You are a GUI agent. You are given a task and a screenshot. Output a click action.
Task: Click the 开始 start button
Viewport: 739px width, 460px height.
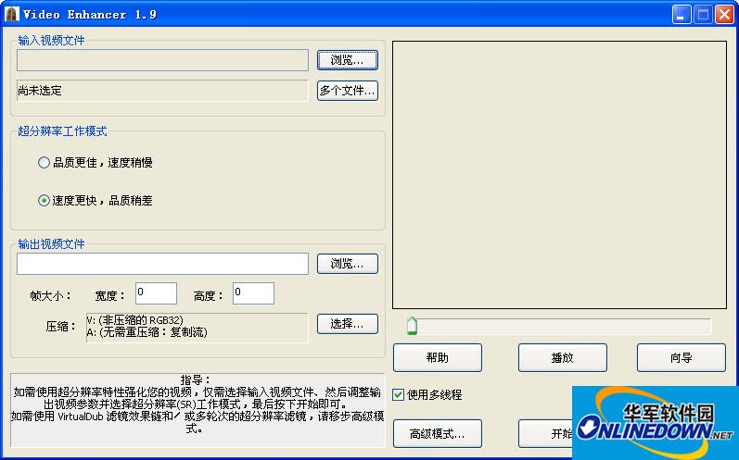pyautogui.click(x=547, y=433)
